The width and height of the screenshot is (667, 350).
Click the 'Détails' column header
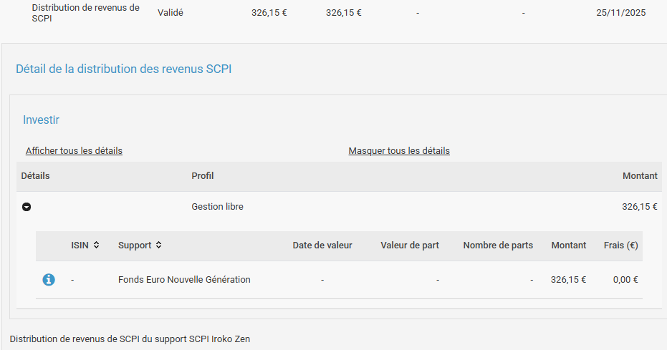point(35,176)
